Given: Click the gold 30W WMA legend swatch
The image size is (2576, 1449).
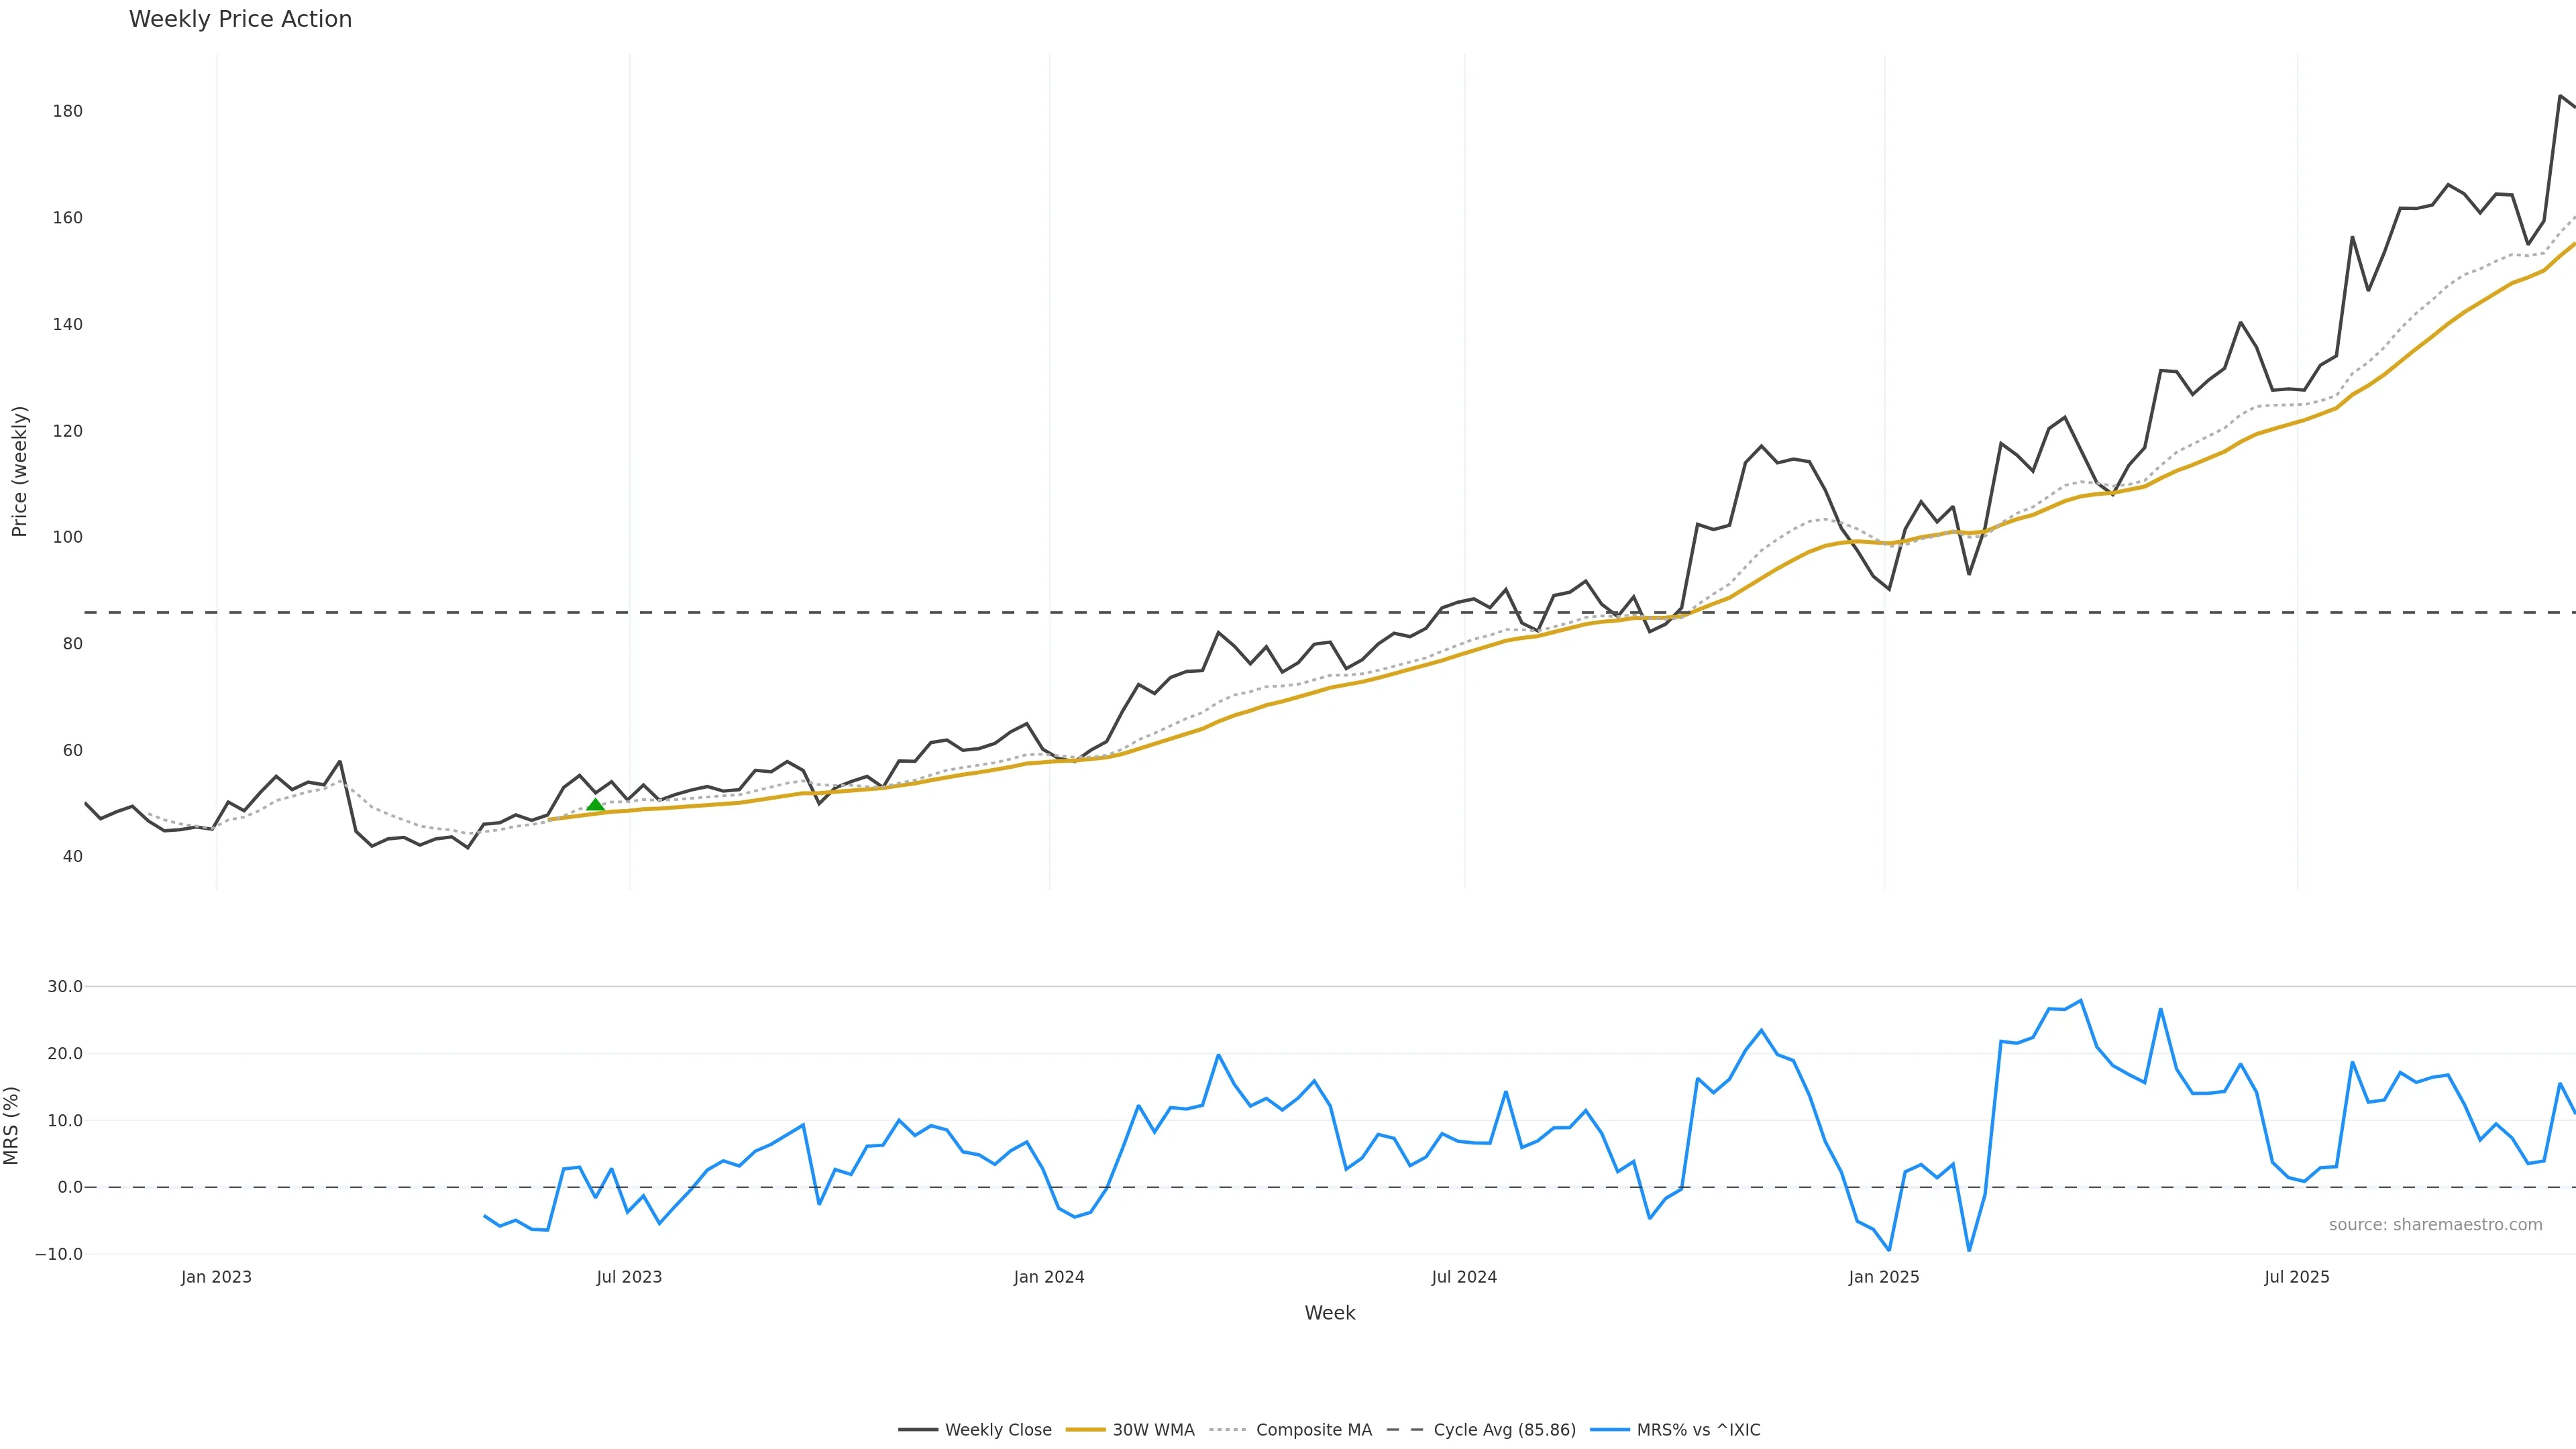Looking at the screenshot, I should point(1085,1430).
